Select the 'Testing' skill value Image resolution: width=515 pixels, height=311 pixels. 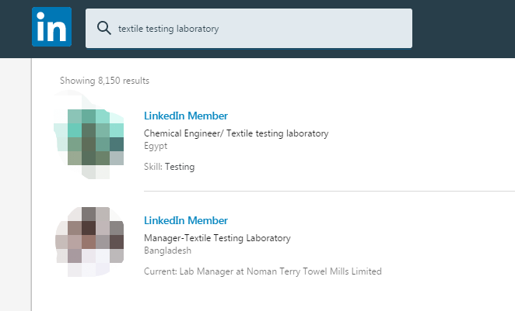click(180, 167)
